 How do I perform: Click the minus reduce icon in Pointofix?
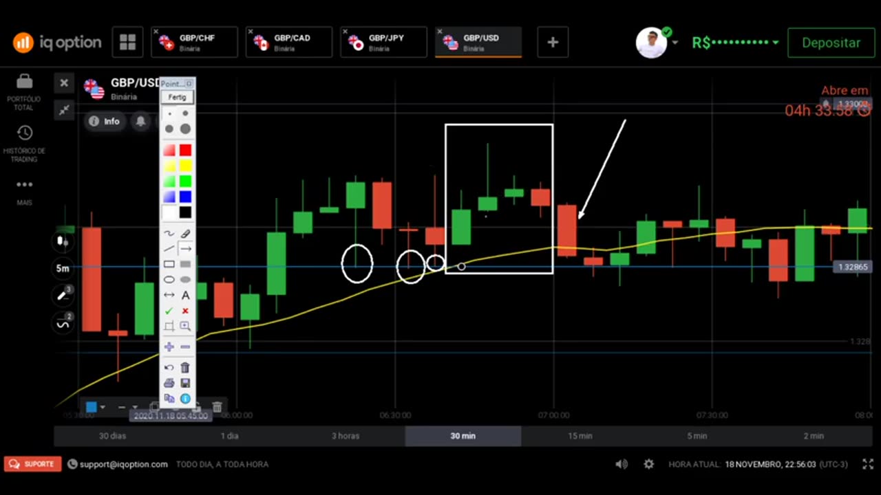tap(185, 347)
